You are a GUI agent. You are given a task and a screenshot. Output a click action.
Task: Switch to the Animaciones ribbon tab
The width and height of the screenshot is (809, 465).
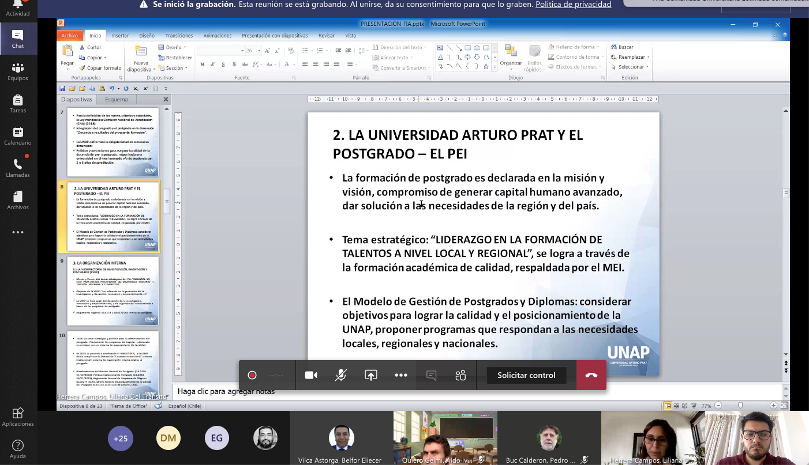pos(218,35)
